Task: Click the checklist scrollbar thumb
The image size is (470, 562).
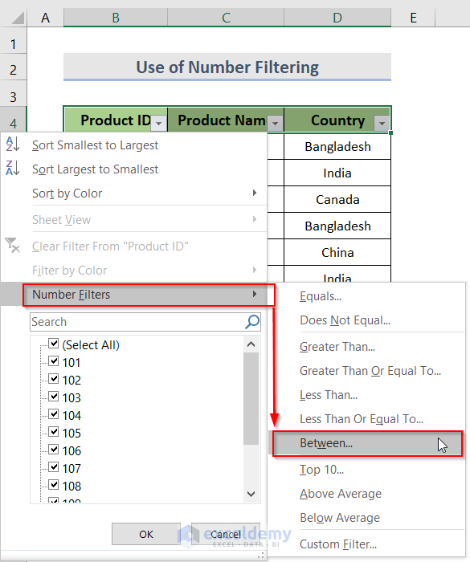Action: coord(251,398)
